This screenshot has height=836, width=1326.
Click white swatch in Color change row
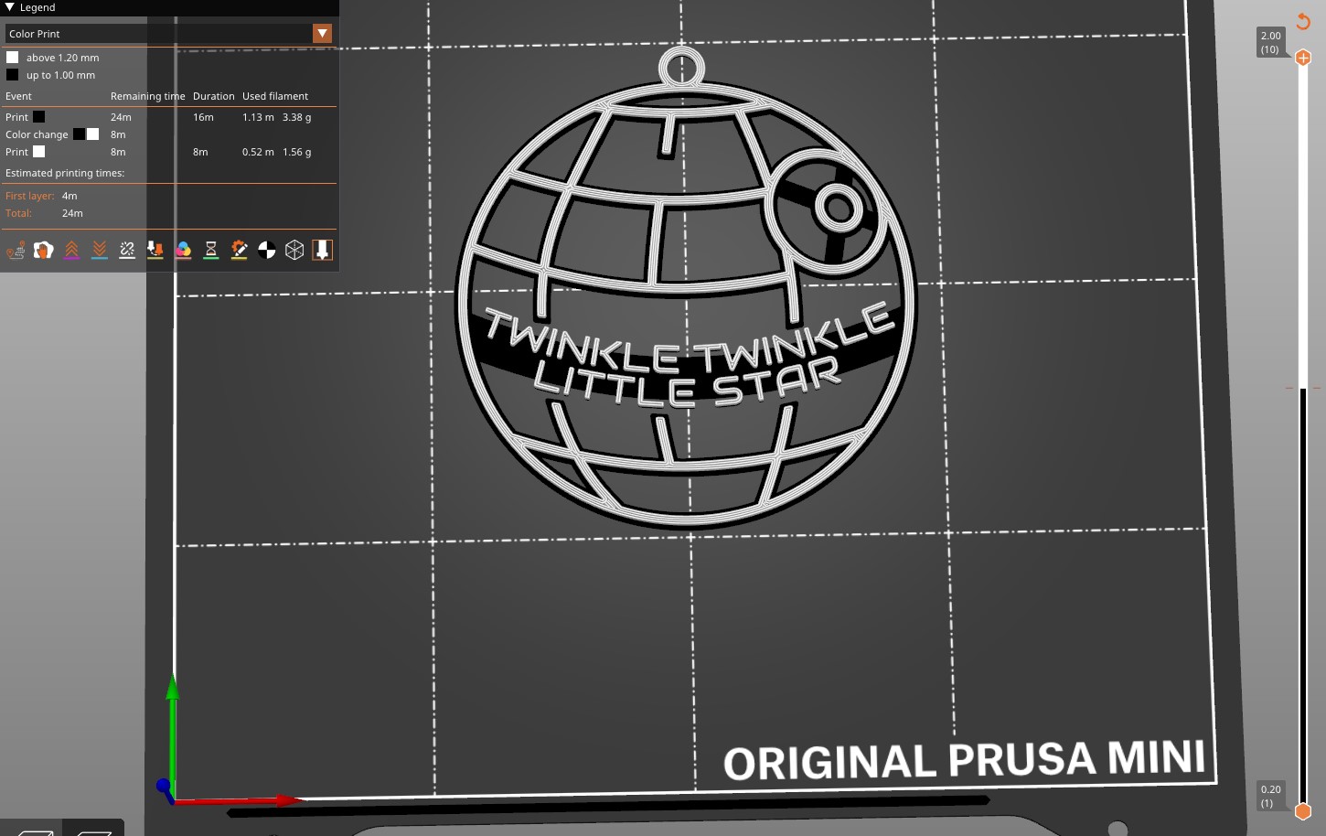(x=93, y=134)
